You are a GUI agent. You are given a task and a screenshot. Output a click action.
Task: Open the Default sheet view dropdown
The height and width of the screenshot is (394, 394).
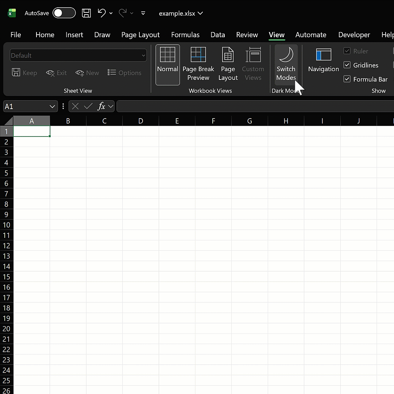point(78,55)
